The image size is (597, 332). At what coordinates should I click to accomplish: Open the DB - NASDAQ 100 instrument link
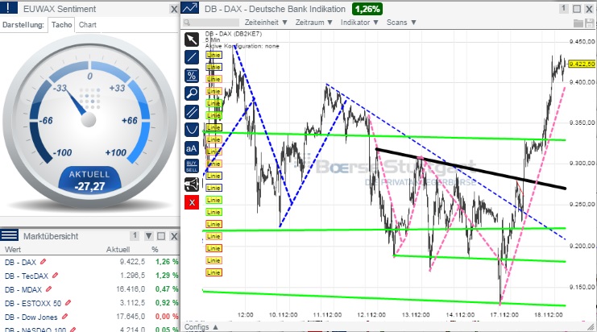click(35, 330)
